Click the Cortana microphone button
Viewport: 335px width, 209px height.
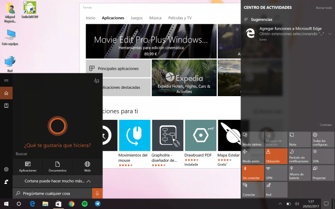click(x=97, y=193)
